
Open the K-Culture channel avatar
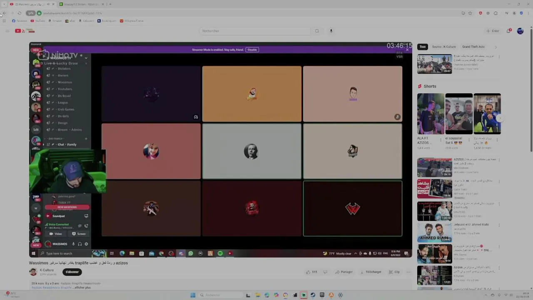coord(33,272)
